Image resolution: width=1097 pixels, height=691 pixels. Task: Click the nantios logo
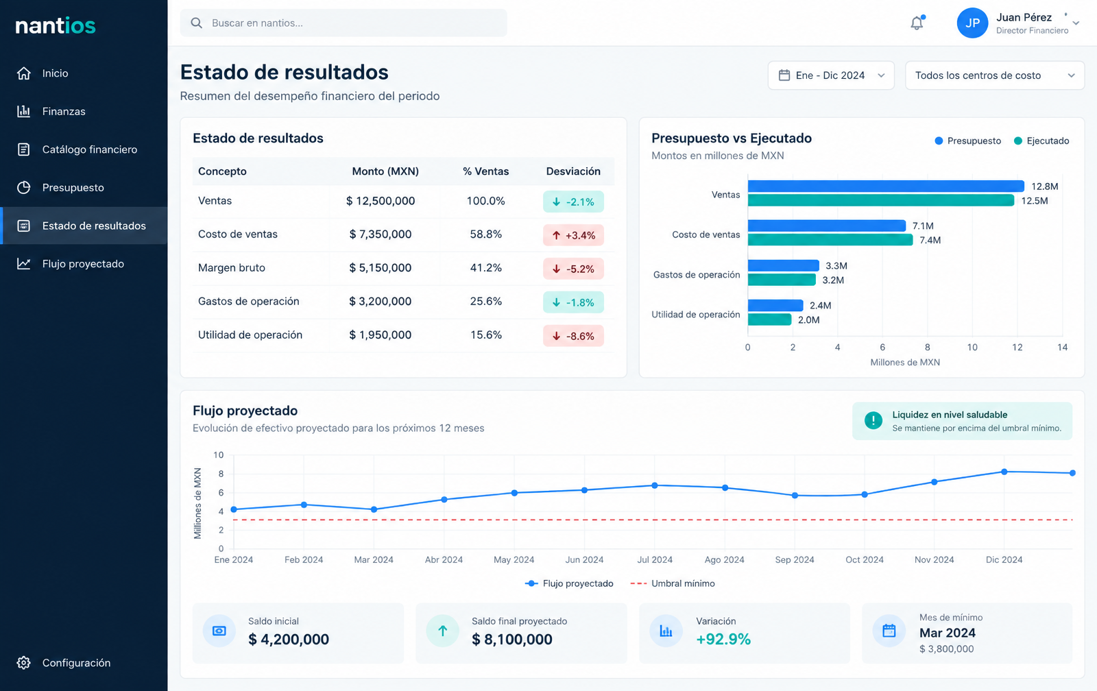[56, 26]
